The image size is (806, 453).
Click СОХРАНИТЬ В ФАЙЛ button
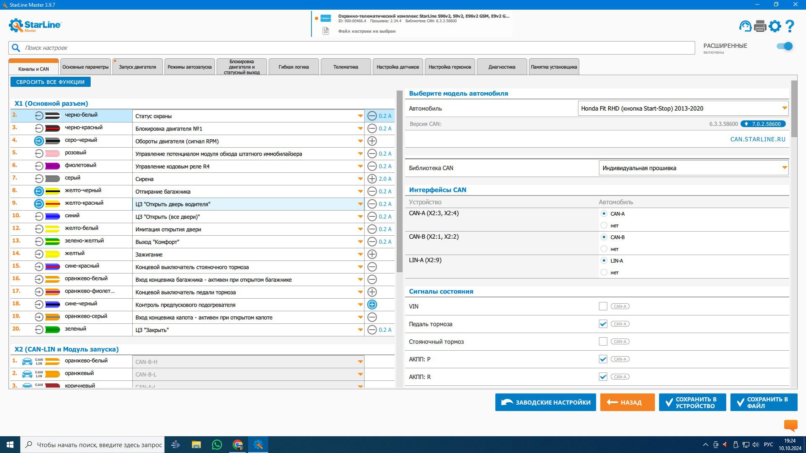pos(764,402)
